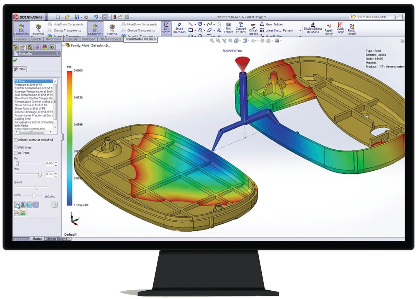
Task: Select the Line sketch tool
Action: tap(191, 24)
